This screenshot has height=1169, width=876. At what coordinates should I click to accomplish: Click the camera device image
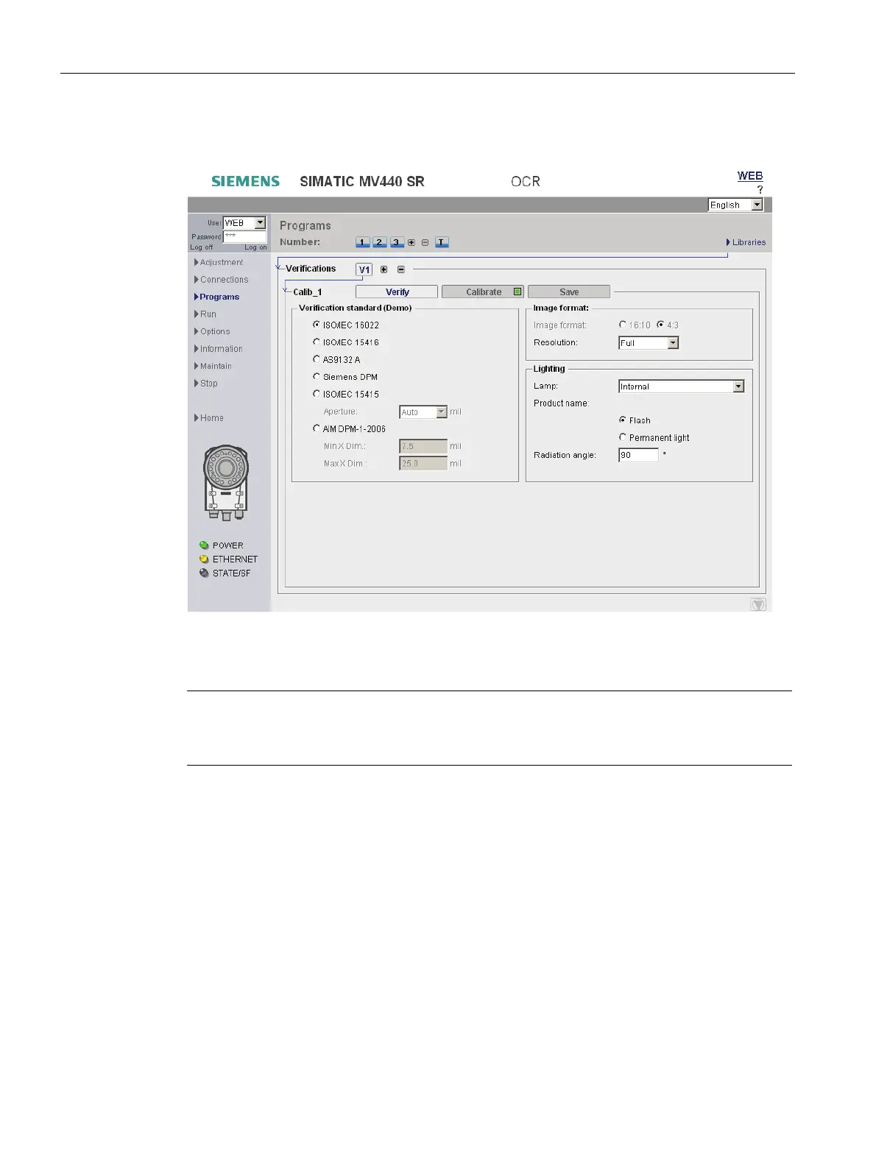click(x=226, y=482)
